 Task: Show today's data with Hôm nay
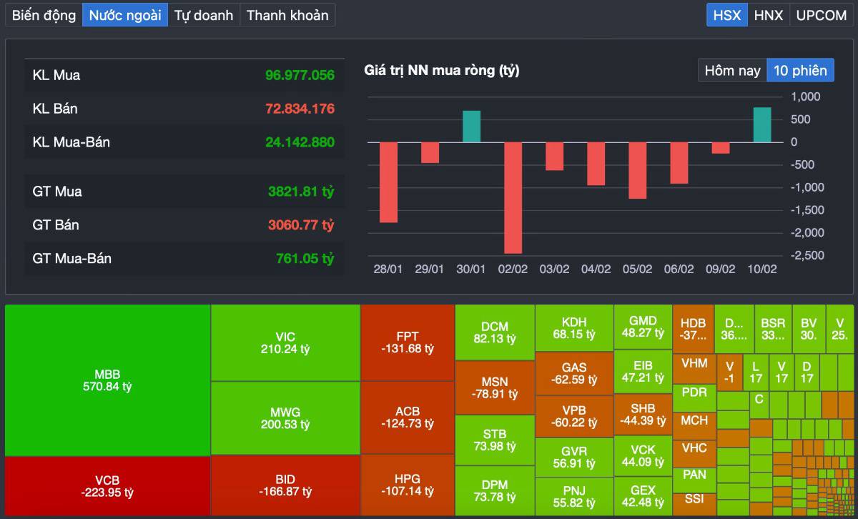[732, 70]
